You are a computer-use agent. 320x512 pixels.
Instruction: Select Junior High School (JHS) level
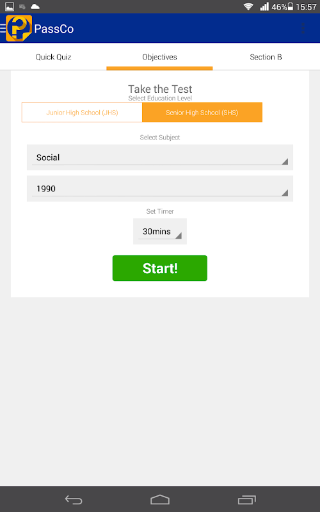[x=82, y=113]
